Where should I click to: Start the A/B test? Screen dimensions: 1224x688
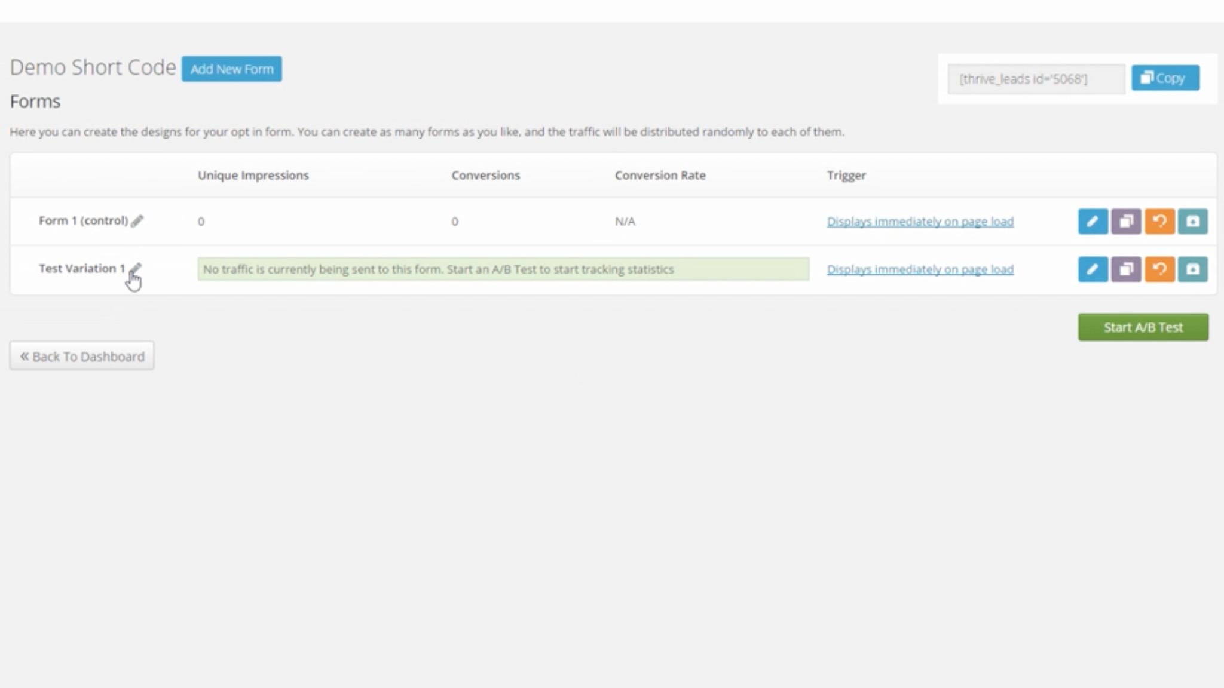click(x=1143, y=327)
